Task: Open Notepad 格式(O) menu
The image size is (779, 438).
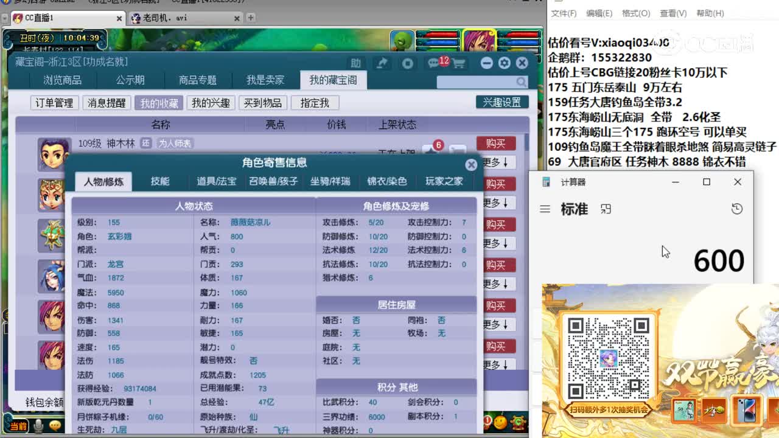Action: point(636,13)
